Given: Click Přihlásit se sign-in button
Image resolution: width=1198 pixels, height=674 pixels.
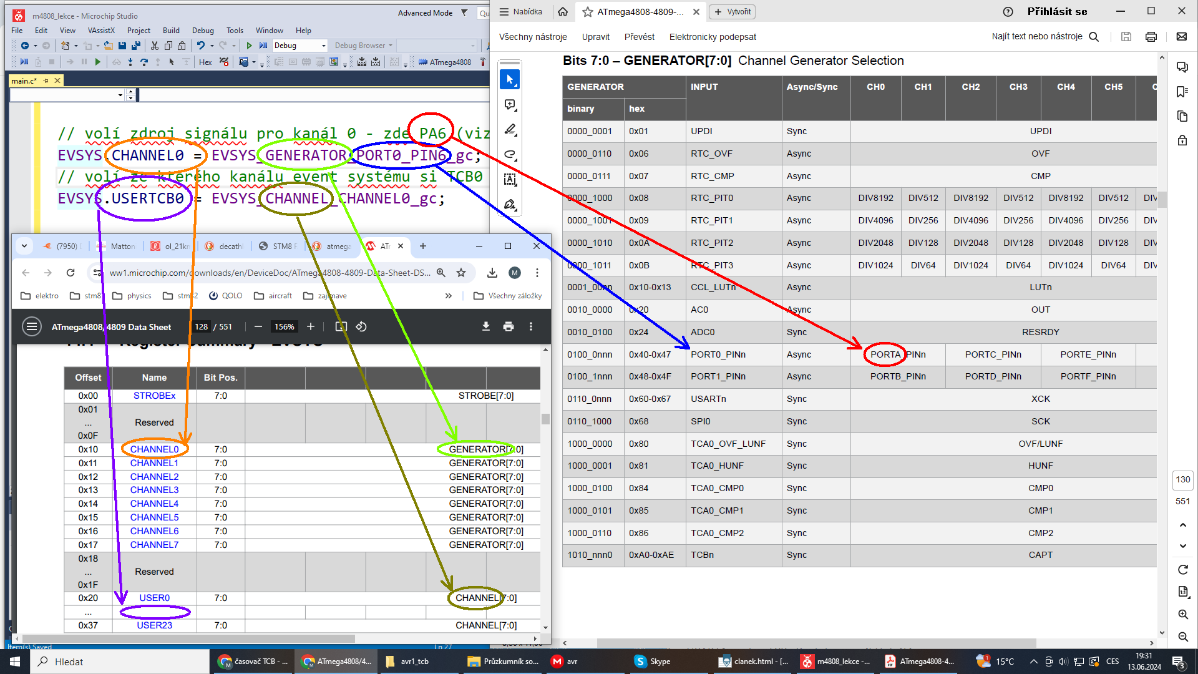Looking at the screenshot, I should coord(1057,12).
